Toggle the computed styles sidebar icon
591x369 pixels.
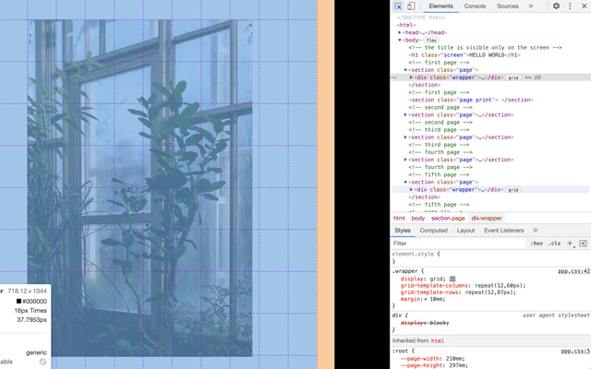[x=583, y=244]
